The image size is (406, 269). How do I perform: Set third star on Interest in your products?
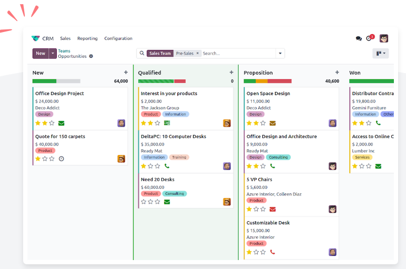(157, 123)
